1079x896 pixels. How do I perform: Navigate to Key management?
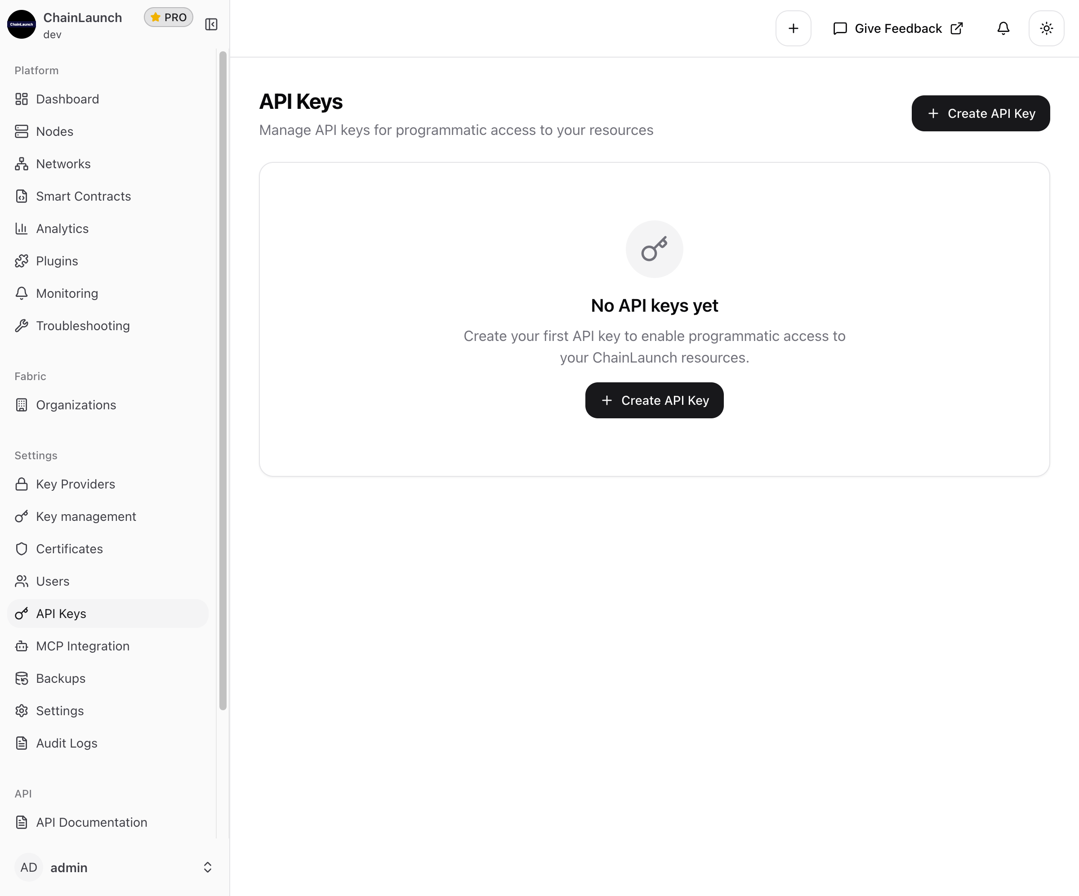coord(86,517)
